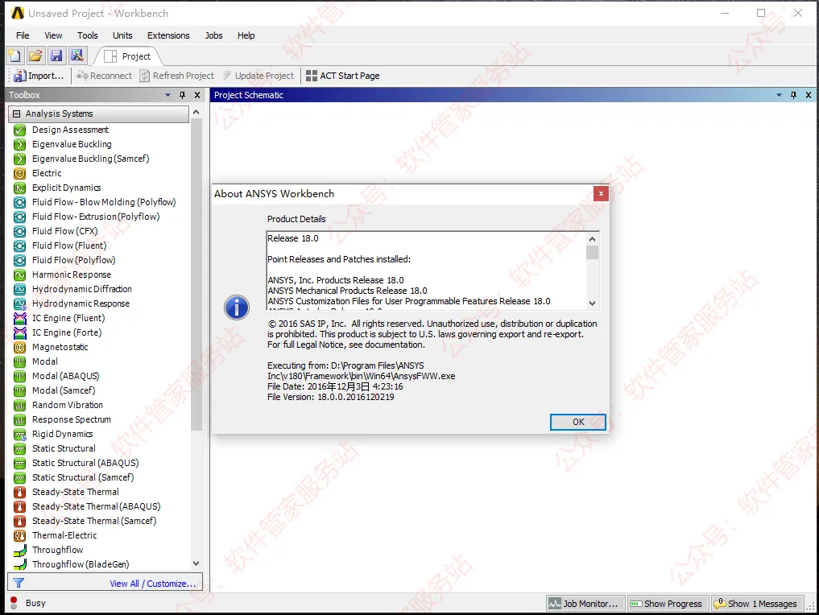Click the info icon in About dialog
Viewport: 819px width, 615px height.
pos(237,307)
